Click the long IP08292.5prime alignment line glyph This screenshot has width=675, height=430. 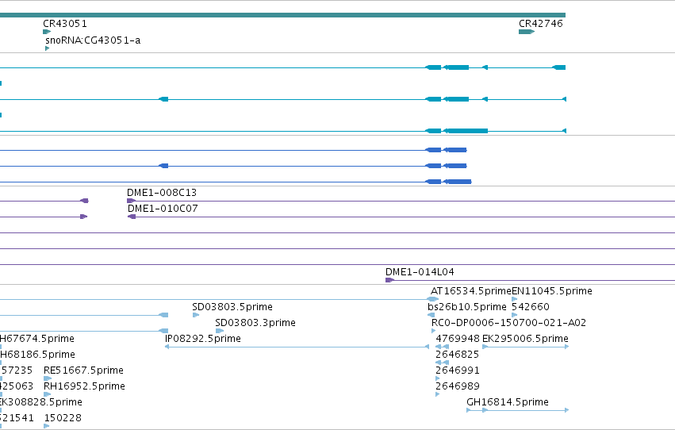(x=297, y=347)
